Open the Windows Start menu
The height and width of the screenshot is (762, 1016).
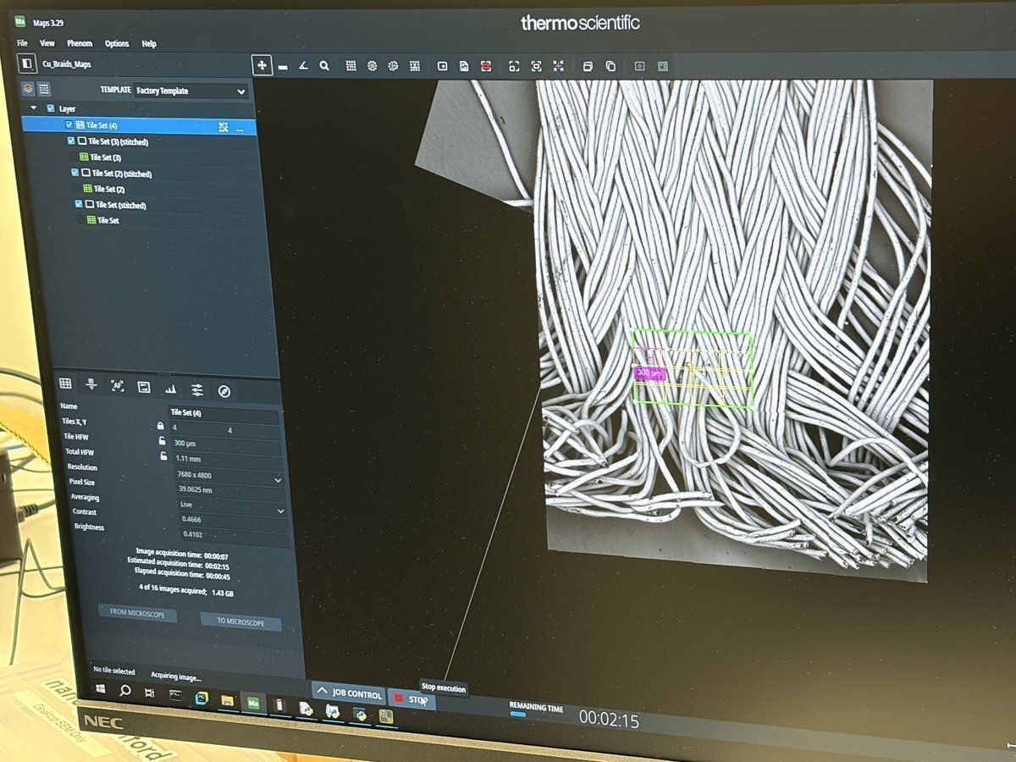100,688
